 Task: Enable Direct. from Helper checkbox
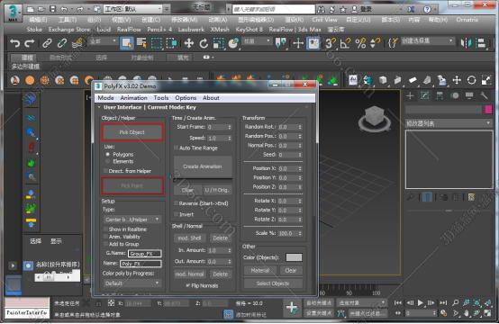[x=105, y=171]
